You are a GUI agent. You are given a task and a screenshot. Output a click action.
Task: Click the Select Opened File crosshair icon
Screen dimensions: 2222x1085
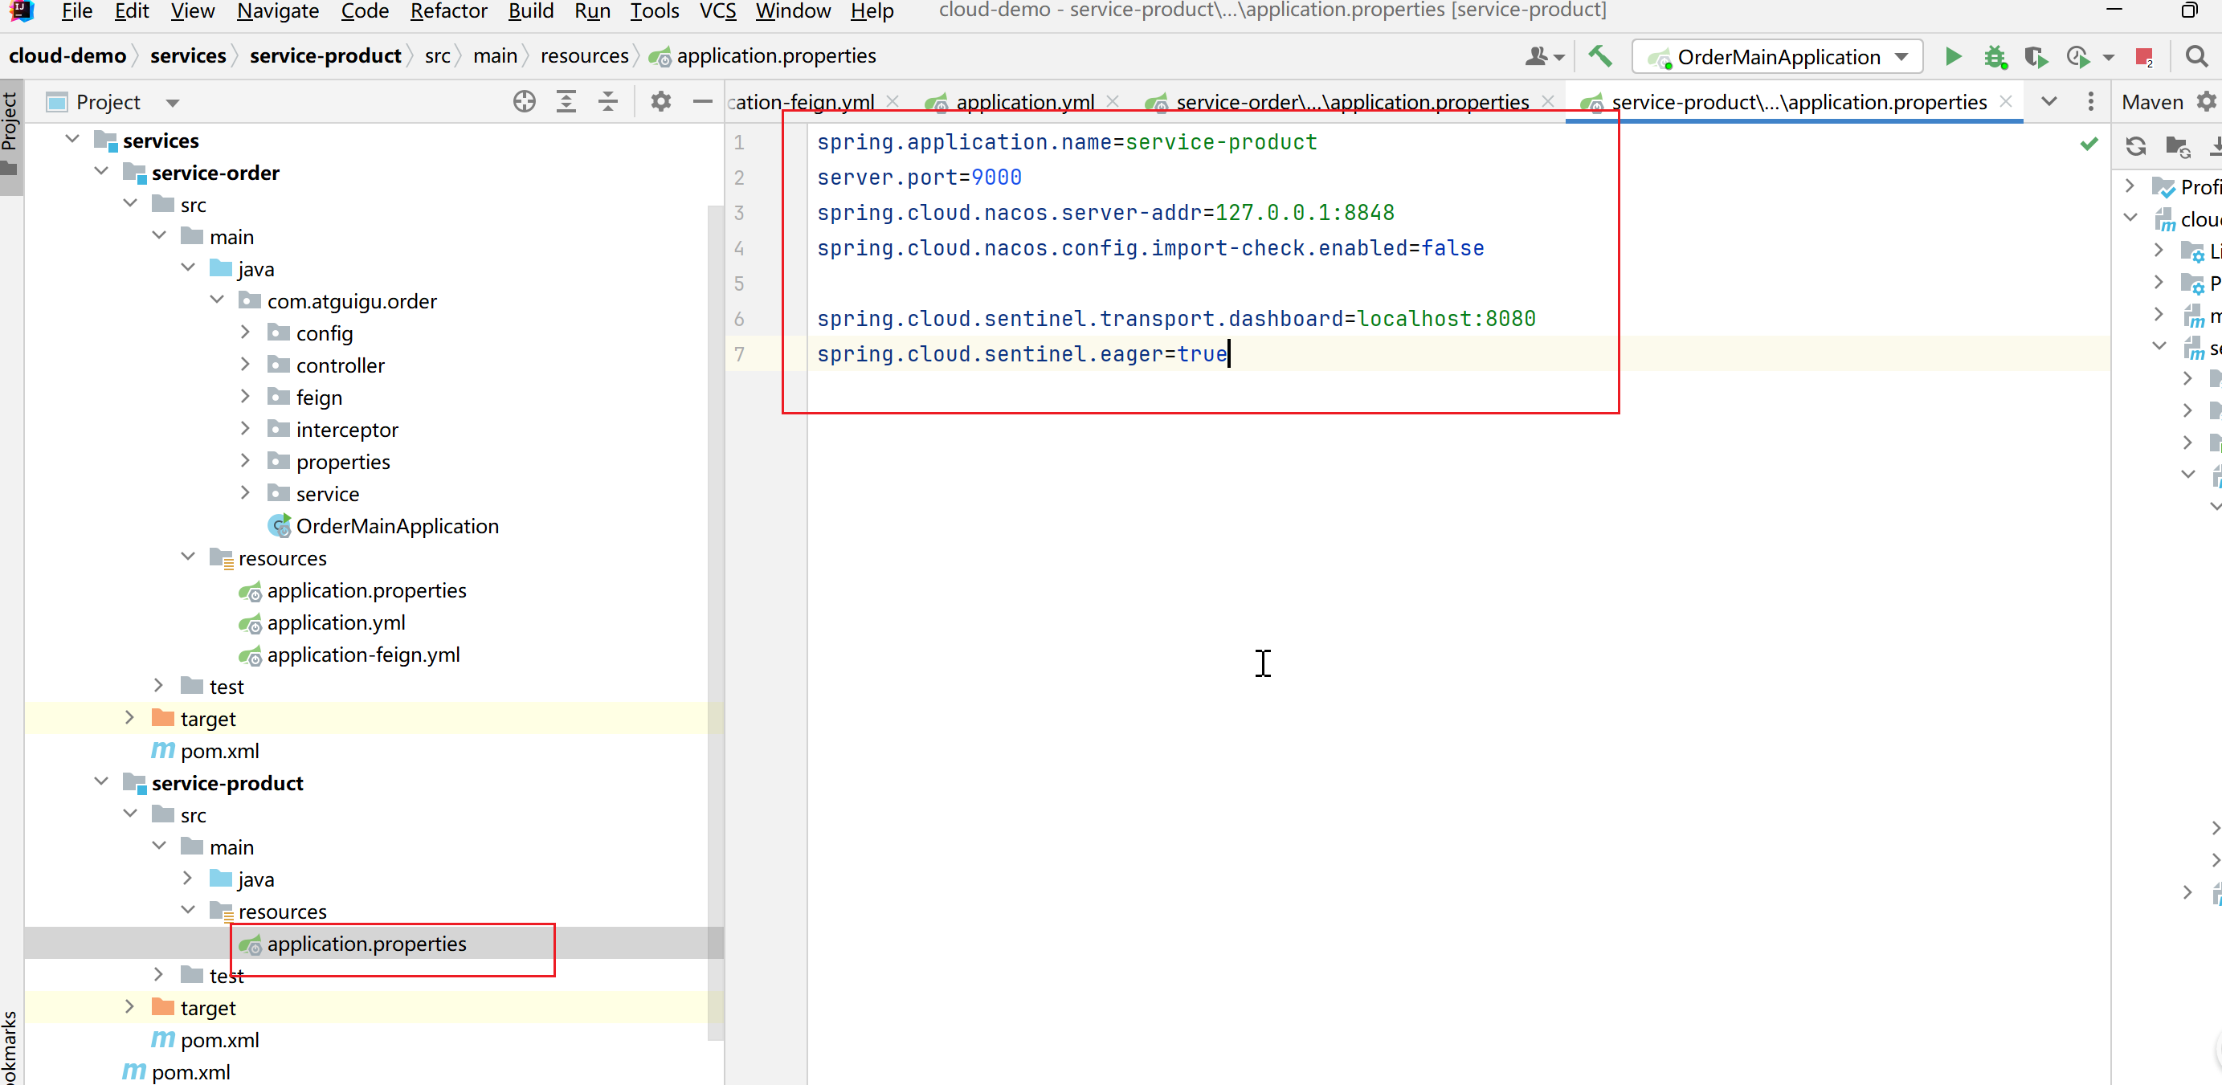pyautogui.click(x=525, y=102)
